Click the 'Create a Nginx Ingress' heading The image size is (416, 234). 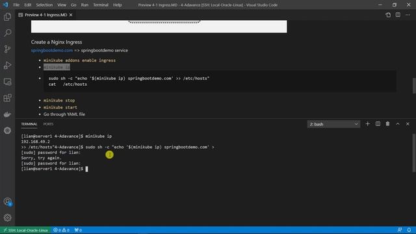[57, 42]
